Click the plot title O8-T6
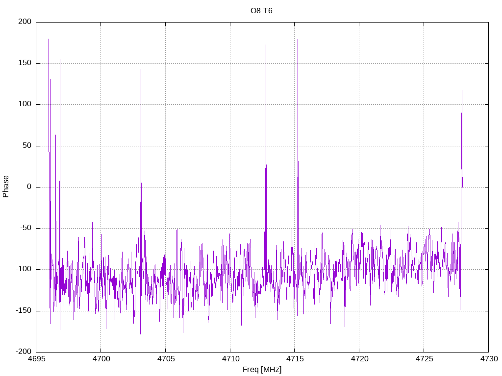 tap(261, 11)
